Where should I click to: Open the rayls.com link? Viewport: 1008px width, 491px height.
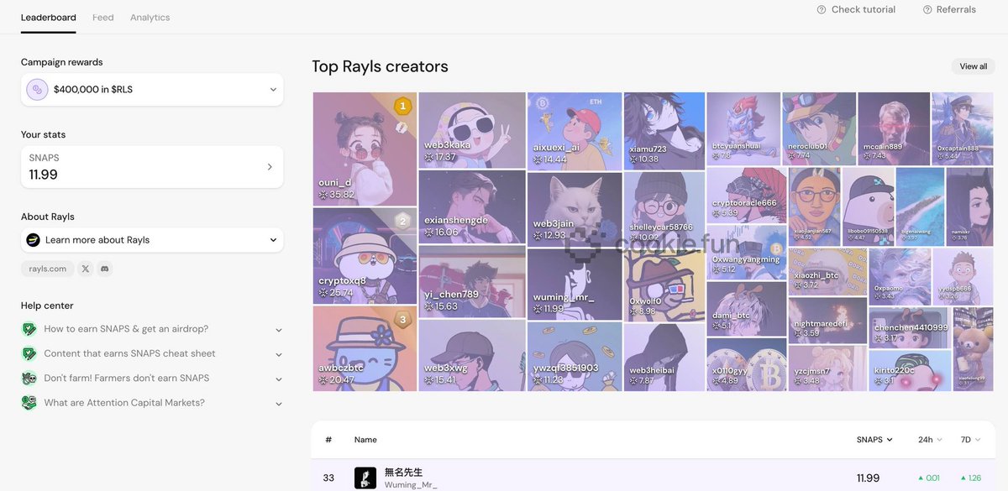(48, 269)
